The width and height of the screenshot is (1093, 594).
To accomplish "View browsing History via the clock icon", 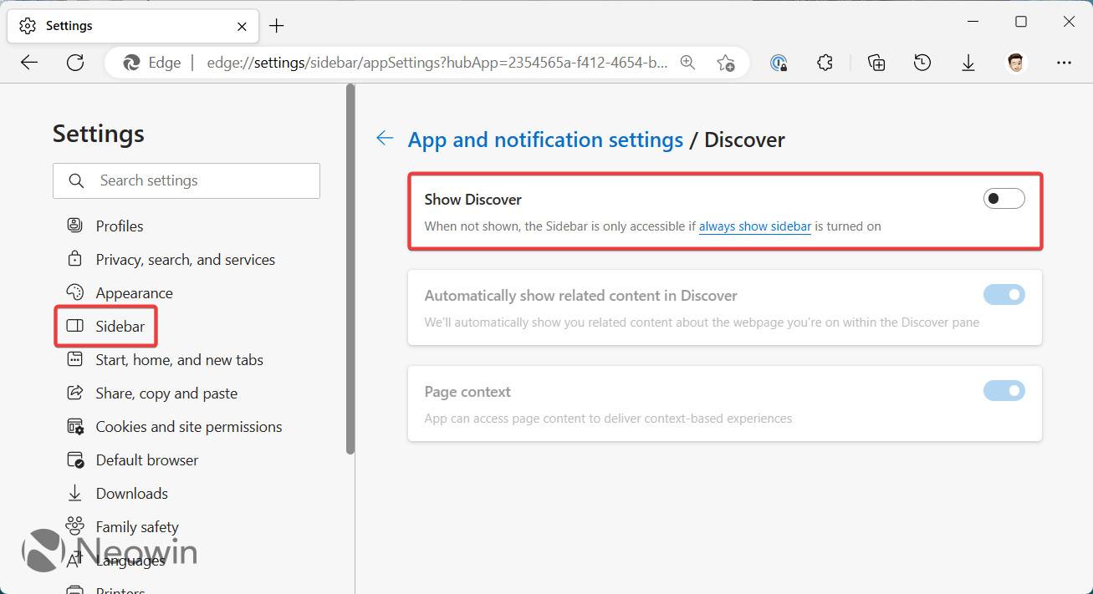I will (922, 62).
